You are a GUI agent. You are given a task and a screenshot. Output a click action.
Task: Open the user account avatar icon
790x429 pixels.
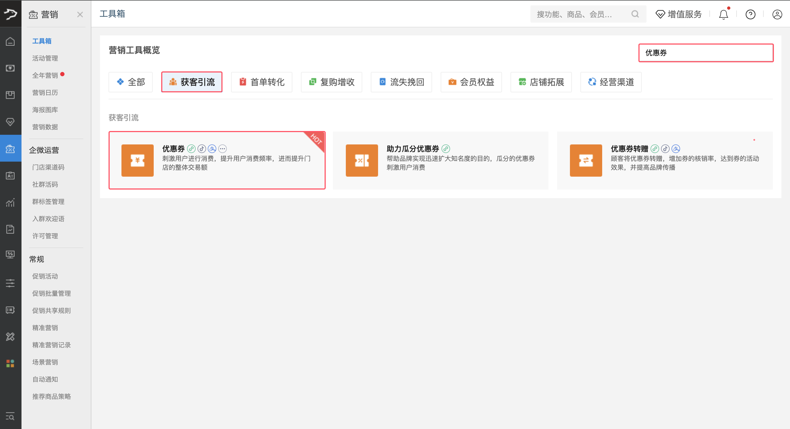tap(777, 14)
